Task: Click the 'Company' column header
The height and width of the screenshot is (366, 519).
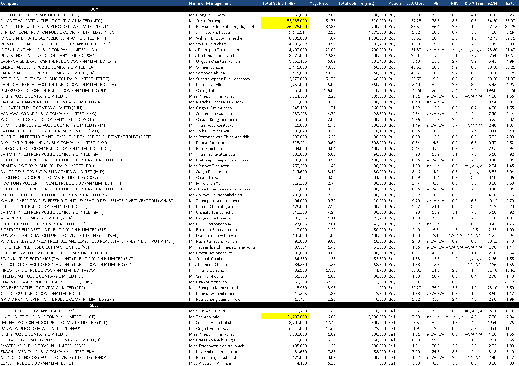Action: click(x=10, y=3)
